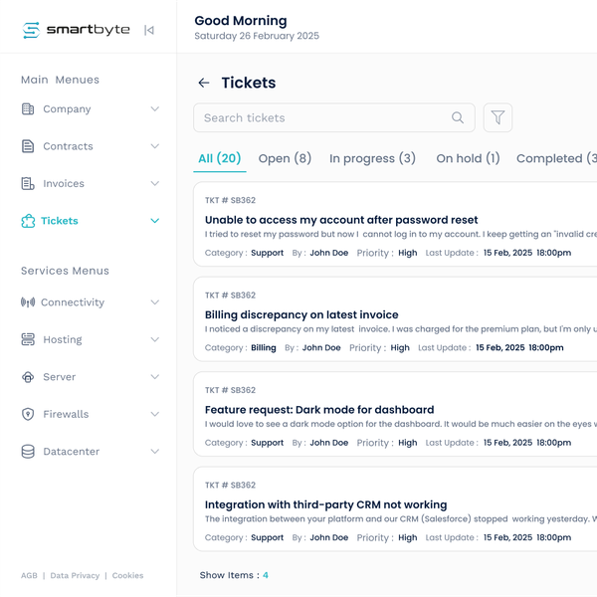597x597 pixels.
Task: Click the Firewalls shield icon
Action: pos(28,414)
